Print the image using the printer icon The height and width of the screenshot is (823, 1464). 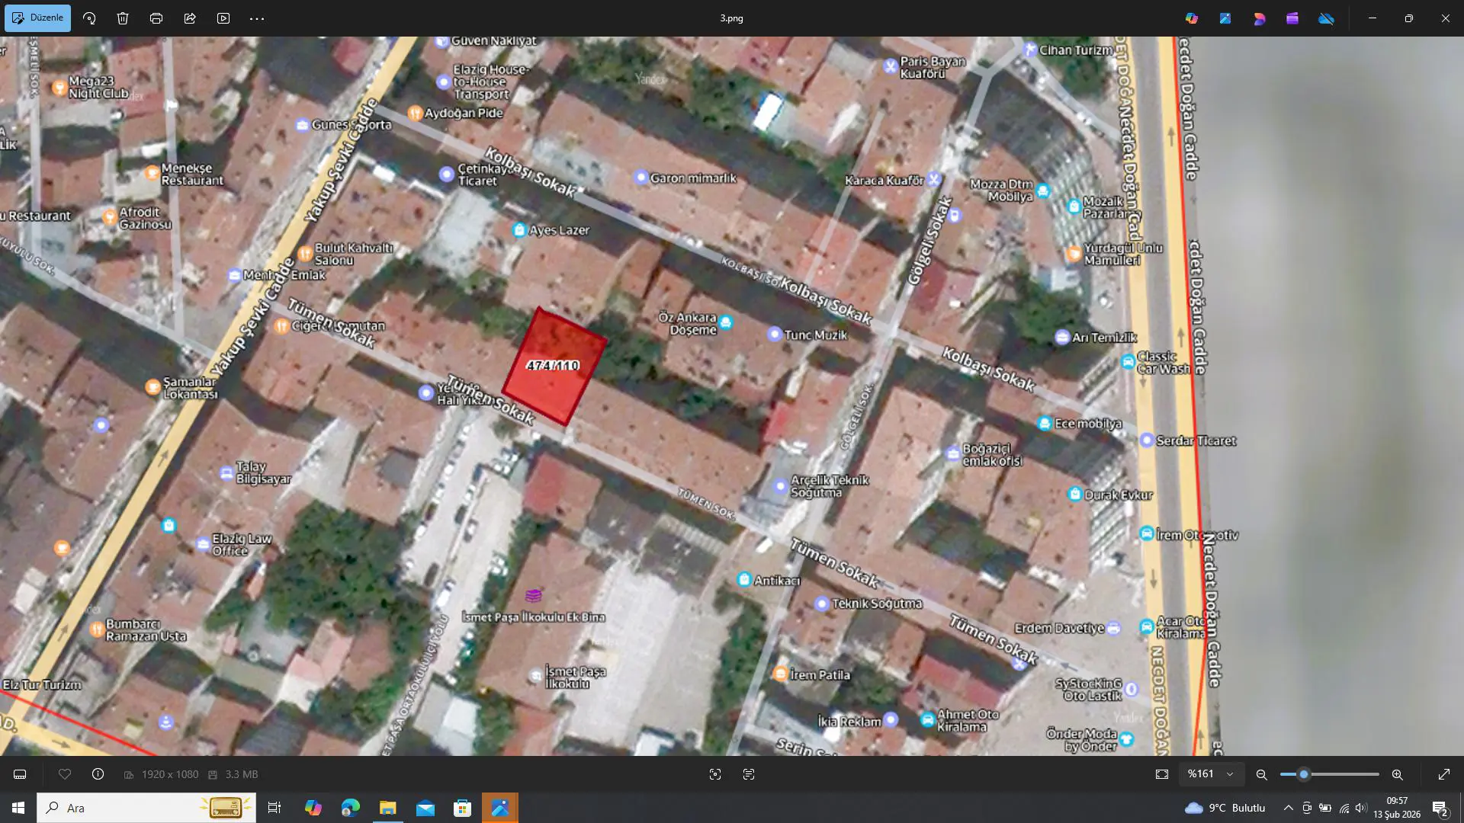[x=156, y=18]
